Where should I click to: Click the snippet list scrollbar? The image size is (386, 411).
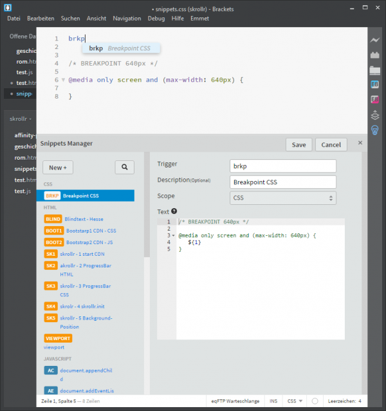click(147, 204)
